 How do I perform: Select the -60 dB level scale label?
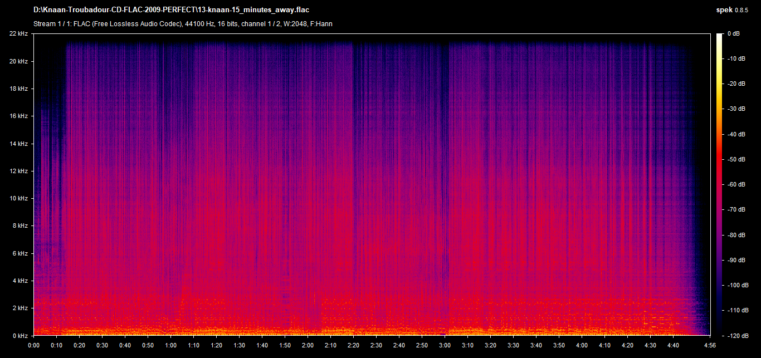(736, 185)
